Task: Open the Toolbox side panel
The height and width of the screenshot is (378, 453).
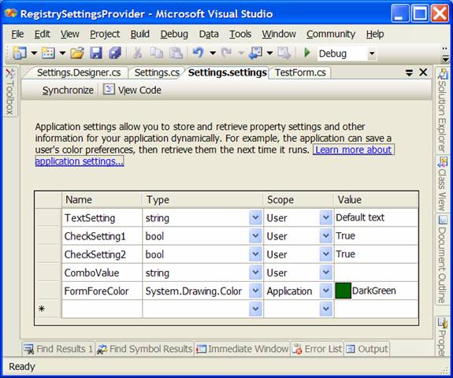Action: point(9,92)
